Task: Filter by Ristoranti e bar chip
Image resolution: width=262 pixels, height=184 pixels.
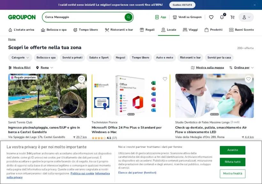Action: 190,57
